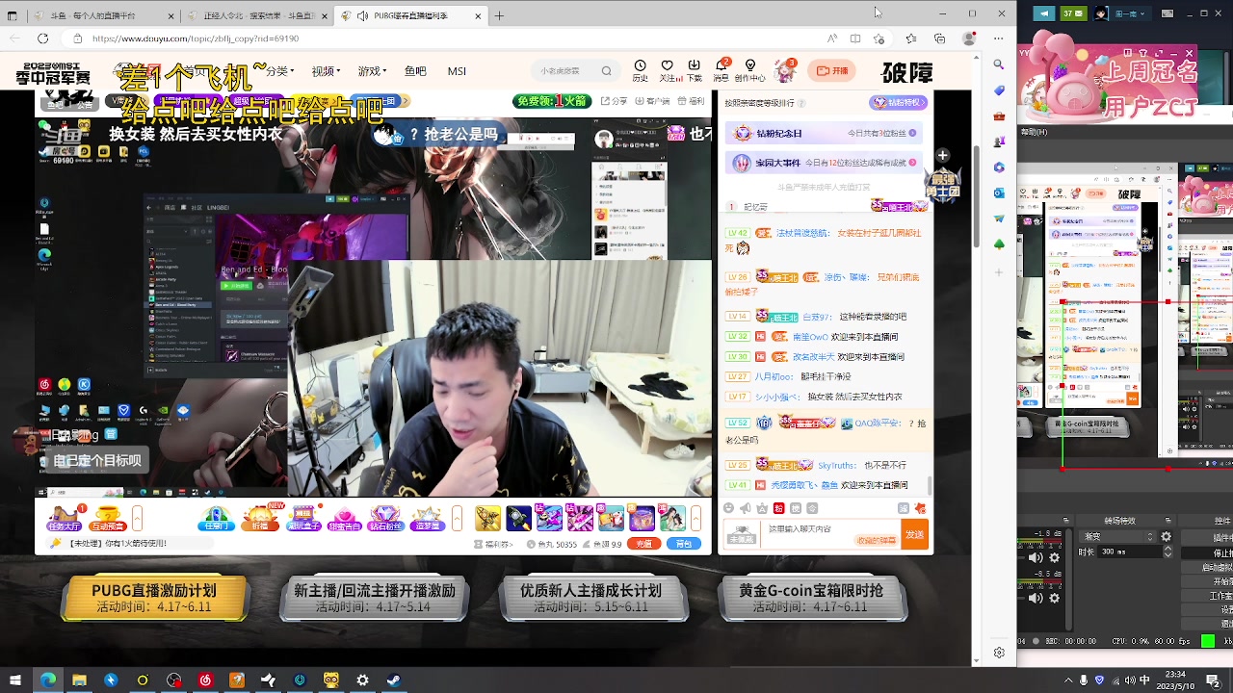Click the search magnifier in Douyu search box
This screenshot has width=1233, height=693.
[x=606, y=70]
